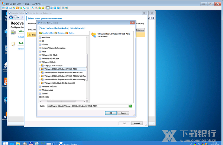The height and width of the screenshot is (145, 223).
Task: Expand VMware ESXi 6.5 Update02-USB-ABR-02-All node
Action: tap(40, 72)
